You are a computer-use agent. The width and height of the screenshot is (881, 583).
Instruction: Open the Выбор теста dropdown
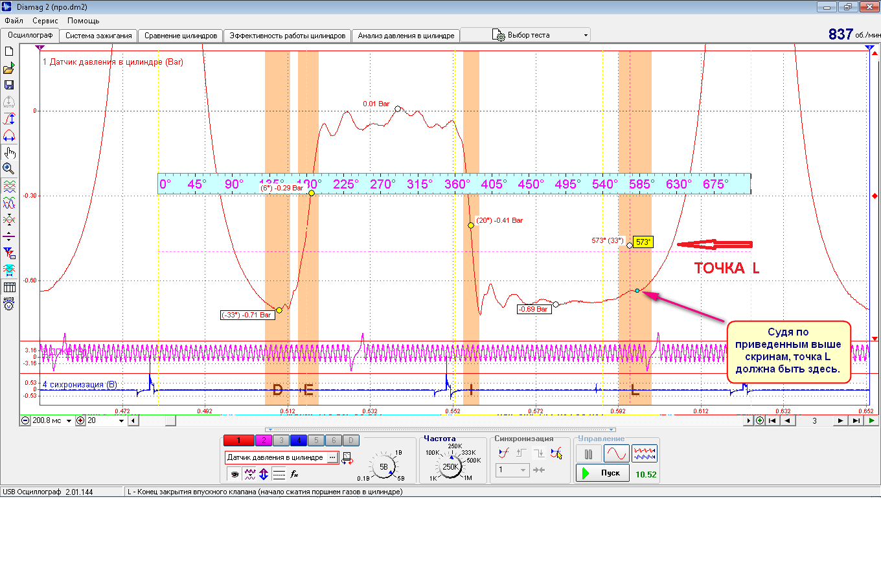coord(525,35)
